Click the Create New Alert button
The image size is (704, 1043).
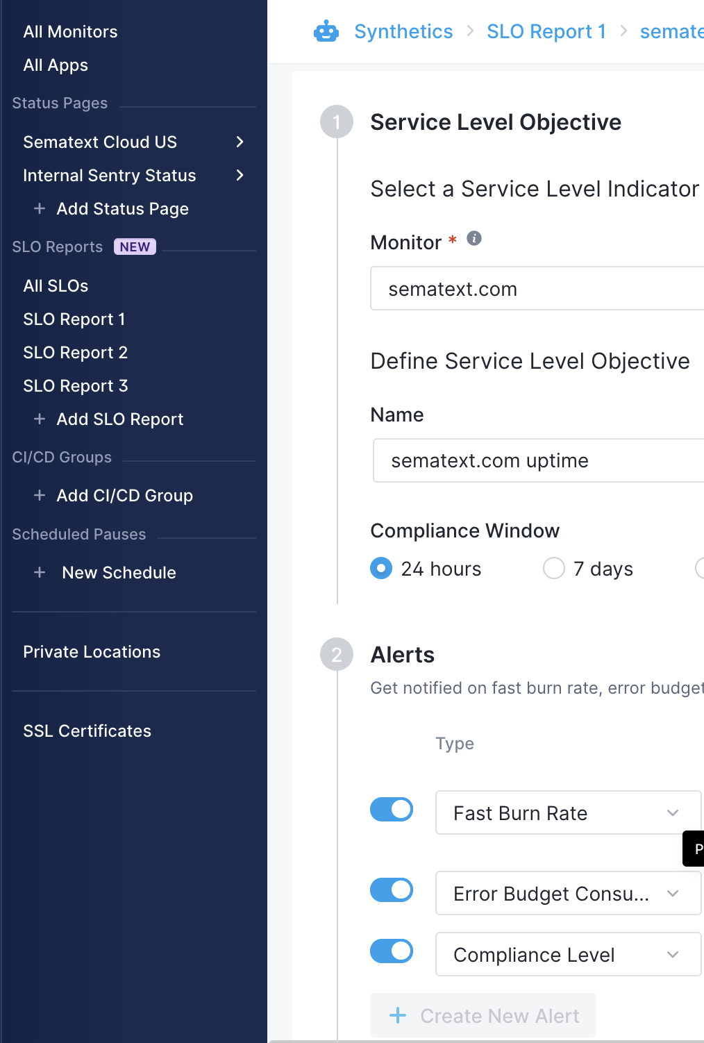pyautogui.click(x=483, y=1015)
